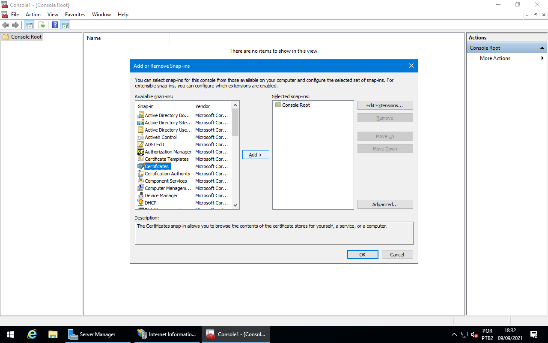Open the Action menu

[33, 15]
